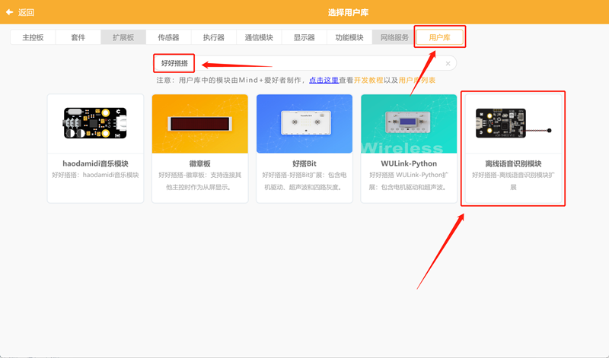609x358 pixels.
Task: Switch to the 主控板 tab
Action: [x=33, y=37]
